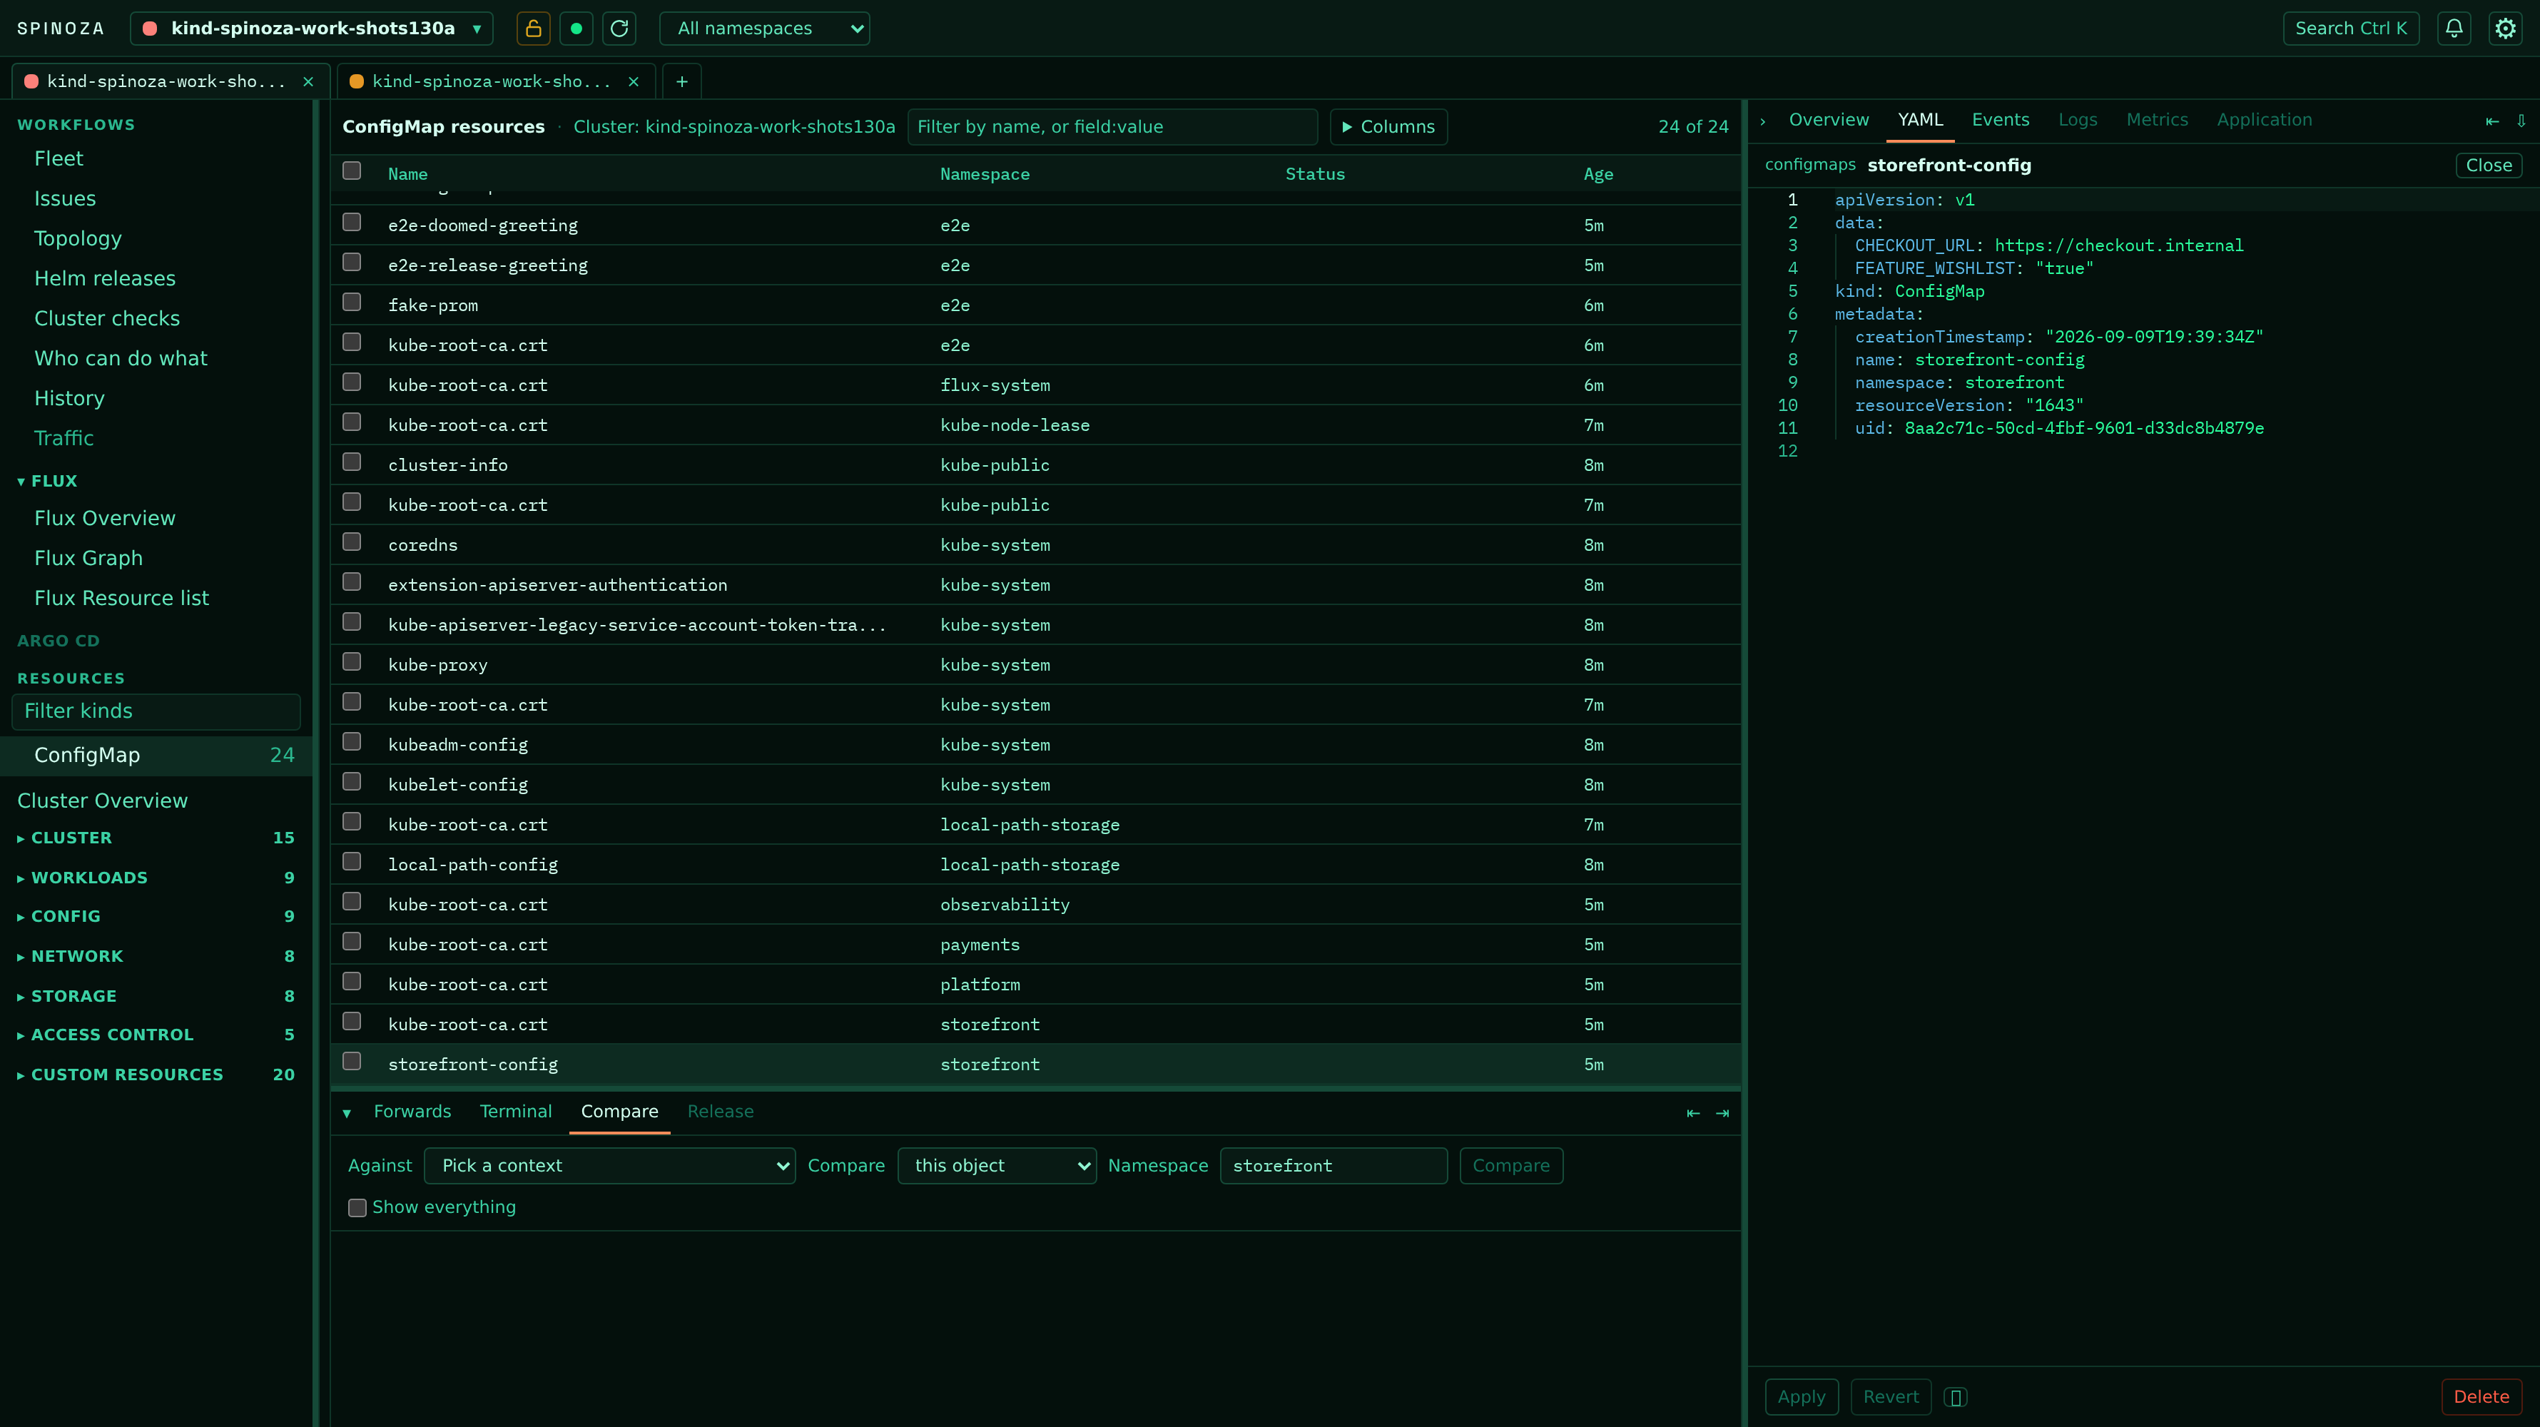Screen dimensions: 2540x1427
Task: Check the kube-proxy row checkbox
Action: click(x=352, y=661)
